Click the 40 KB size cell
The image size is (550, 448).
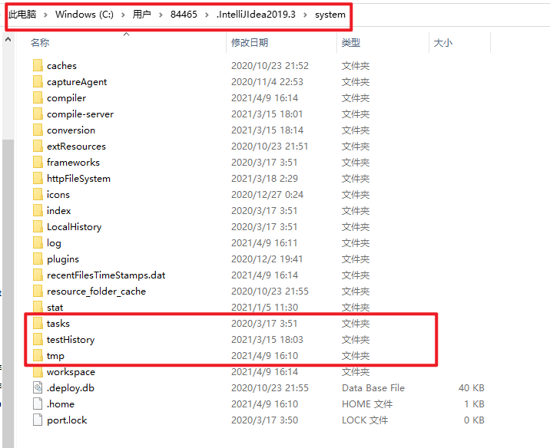pos(472,387)
